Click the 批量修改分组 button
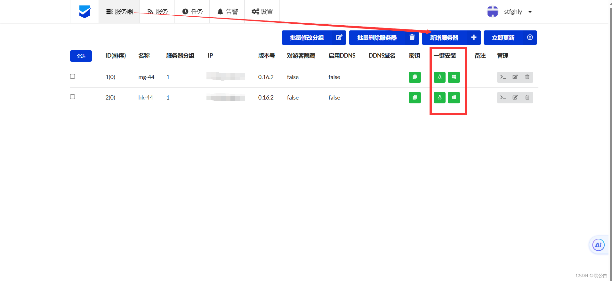Screen dimensions: 612x281 tap(314, 38)
